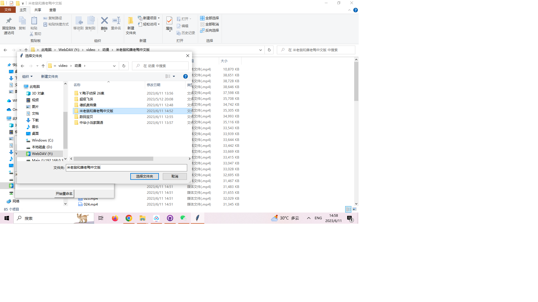Screen dimensions: 538x302
Task: Click the dialog's refresh button
Action: coord(124,66)
